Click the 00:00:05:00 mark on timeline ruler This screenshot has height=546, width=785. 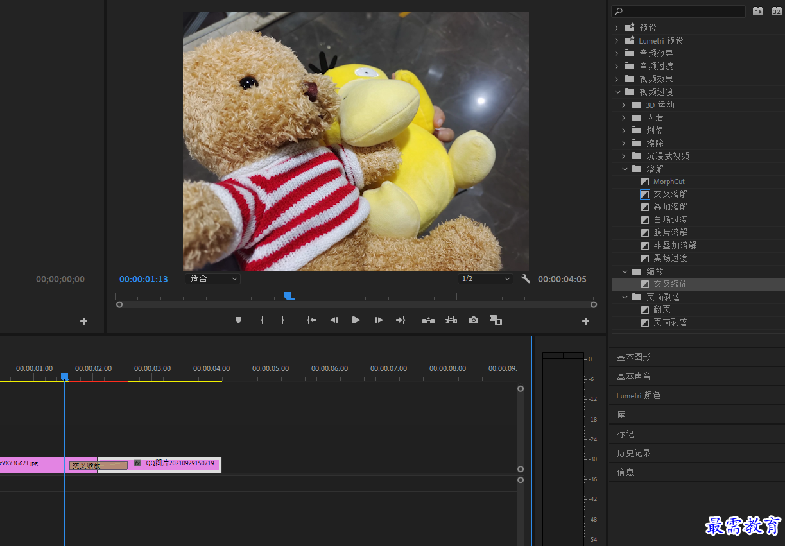[270, 369]
